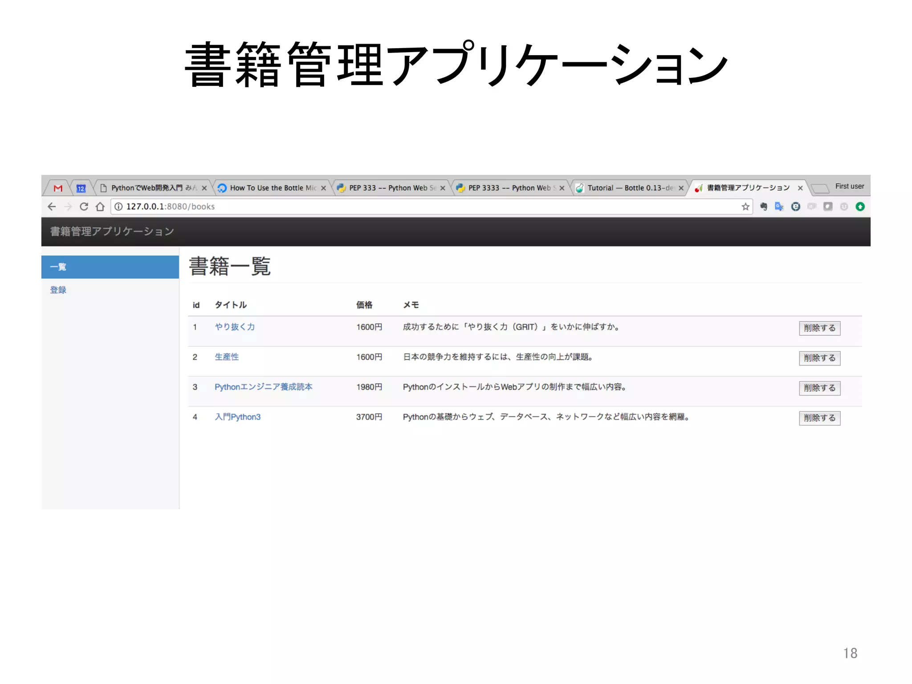Go to the browser home page

tap(100, 207)
